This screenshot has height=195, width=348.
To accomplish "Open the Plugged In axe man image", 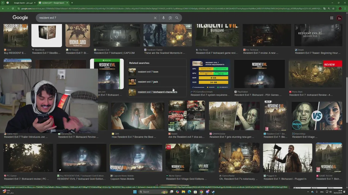I will pos(288,158).
